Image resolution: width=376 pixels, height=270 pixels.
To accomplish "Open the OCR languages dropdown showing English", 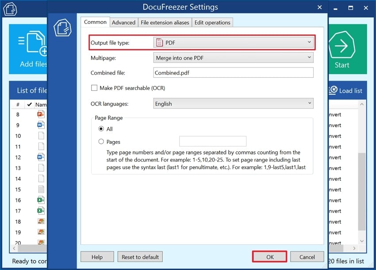I will pos(233,104).
